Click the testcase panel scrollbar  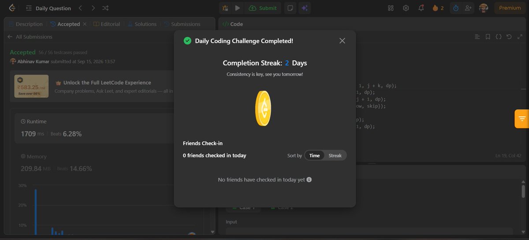(523, 192)
